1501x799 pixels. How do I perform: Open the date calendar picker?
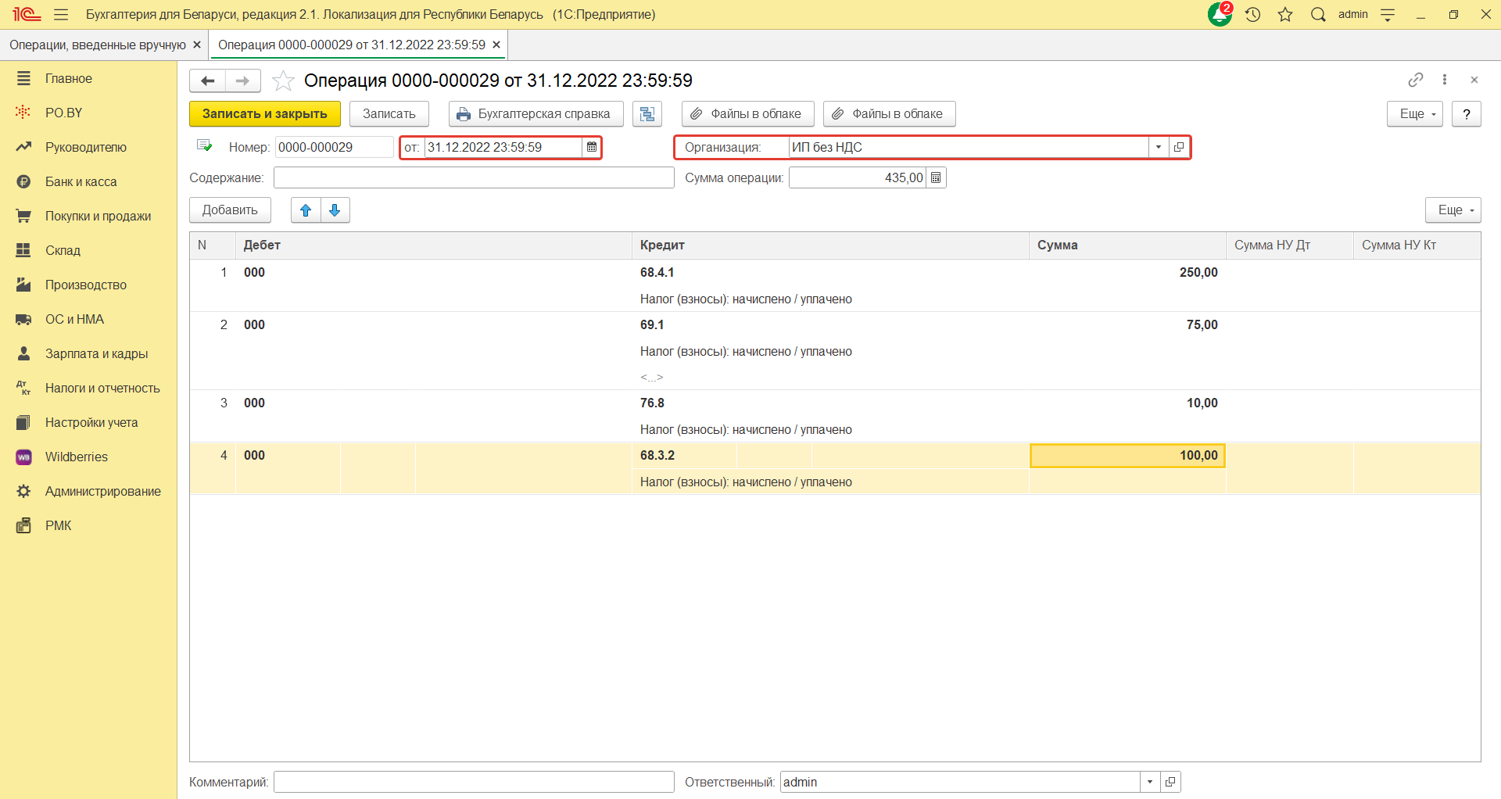pyautogui.click(x=592, y=147)
